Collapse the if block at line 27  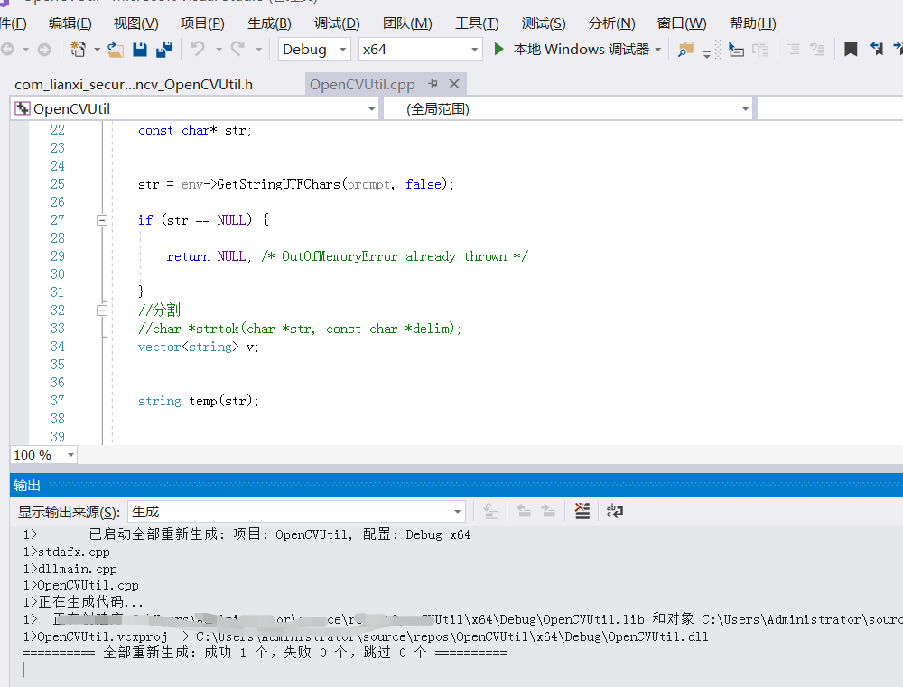pos(102,220)
